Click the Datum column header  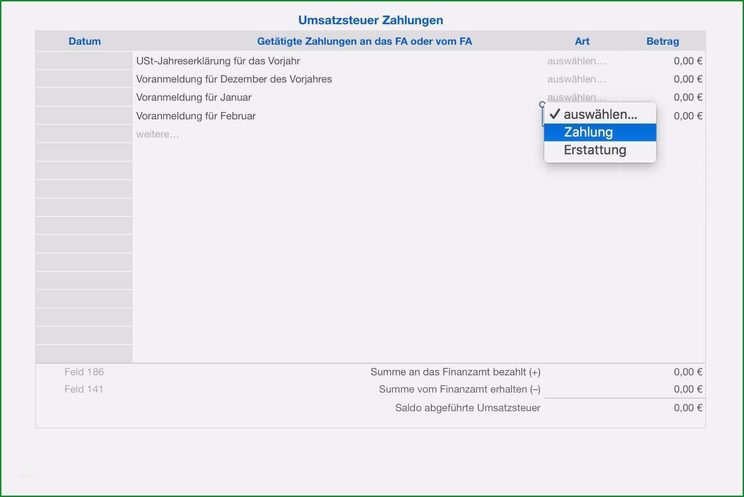[x=84, y=41]
